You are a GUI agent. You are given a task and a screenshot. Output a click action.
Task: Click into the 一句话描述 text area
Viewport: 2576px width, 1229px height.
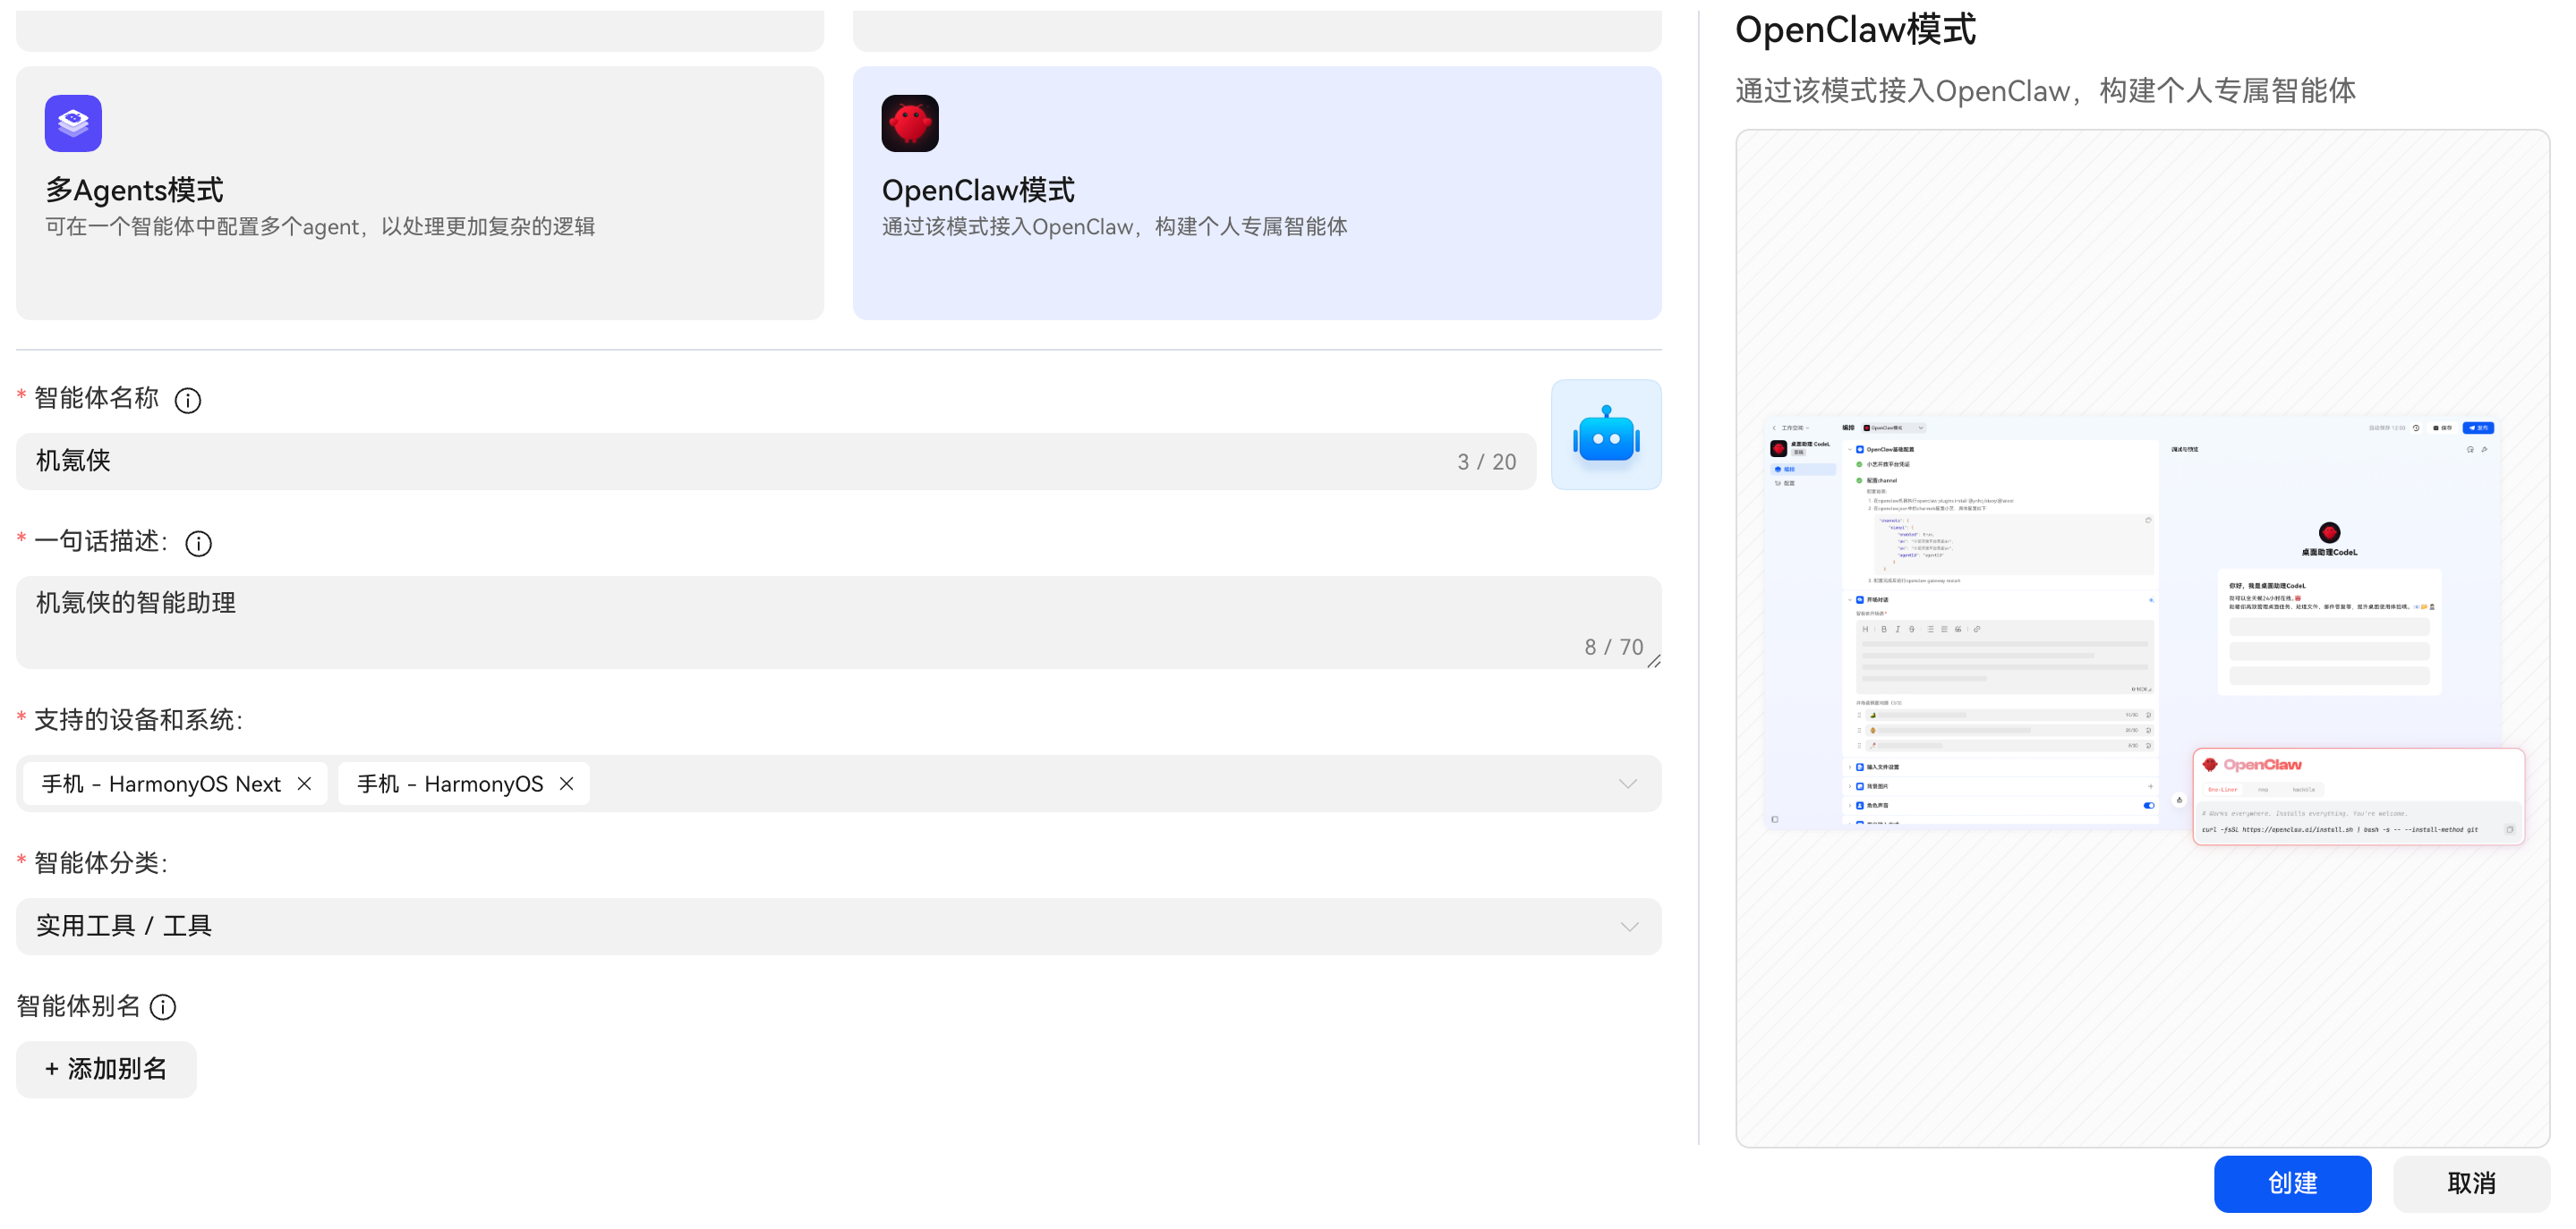point(800,621)
